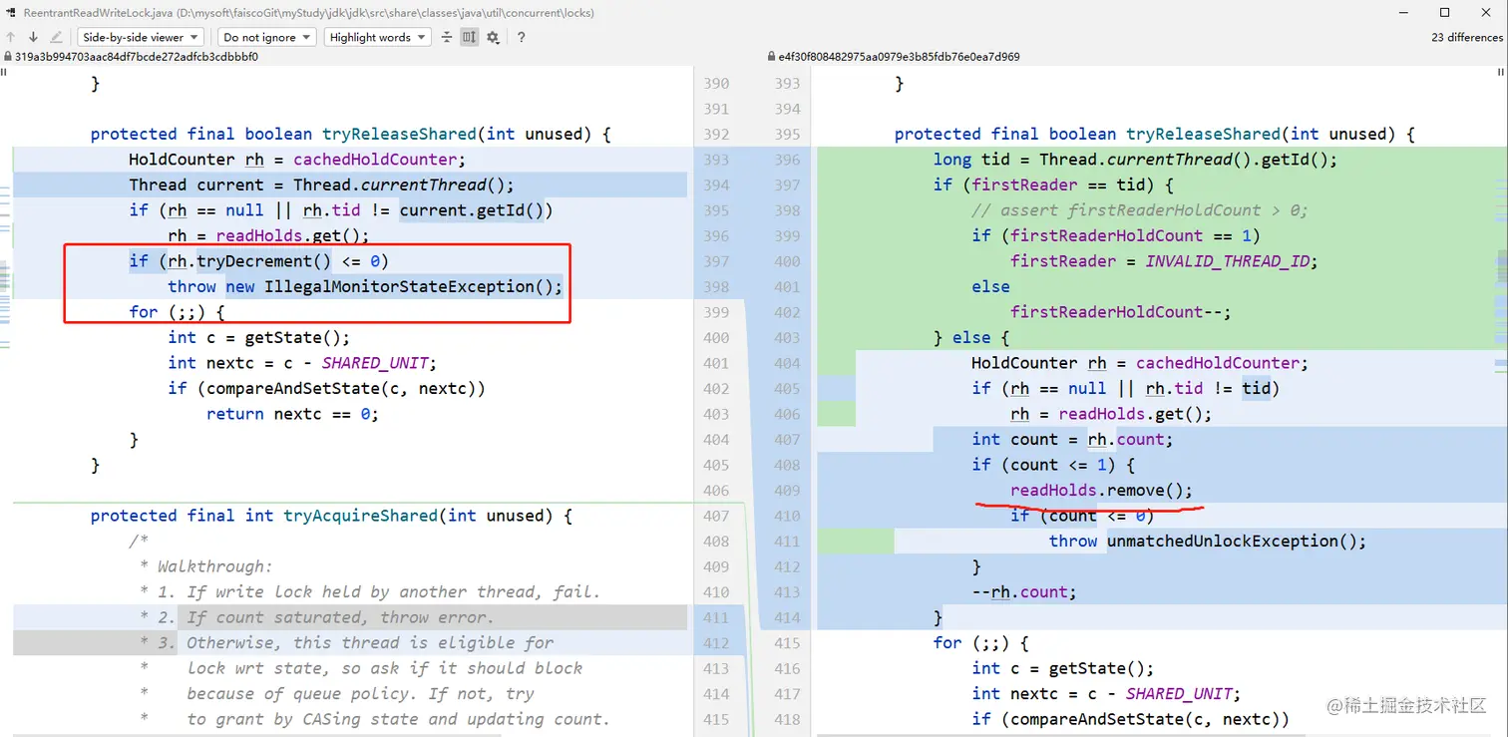Open the Highlight words dropdown

coord(377,37)
